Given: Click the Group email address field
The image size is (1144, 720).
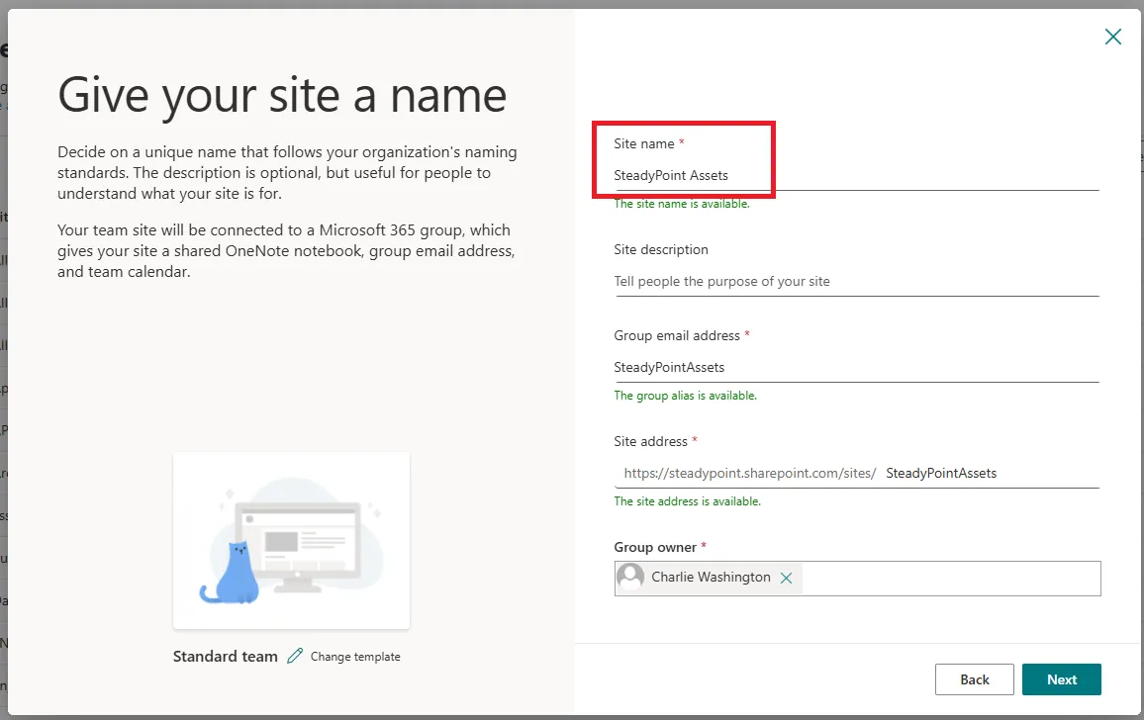Looking at the screenshot, I should pyautogui.click(x=856, y=368).
